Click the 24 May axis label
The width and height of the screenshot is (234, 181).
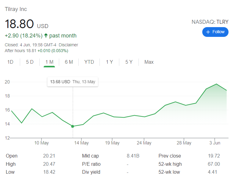click(144, 143)
